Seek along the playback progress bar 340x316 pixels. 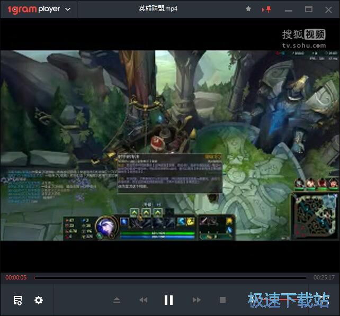pyautogui.click(x=170, y=278)
